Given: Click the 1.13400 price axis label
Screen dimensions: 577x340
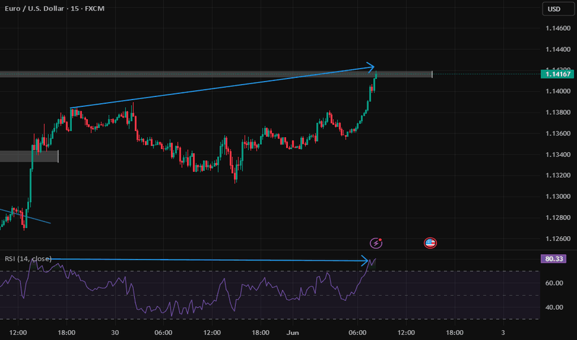Looking at the screenshot, I should (x=558, y=155).
